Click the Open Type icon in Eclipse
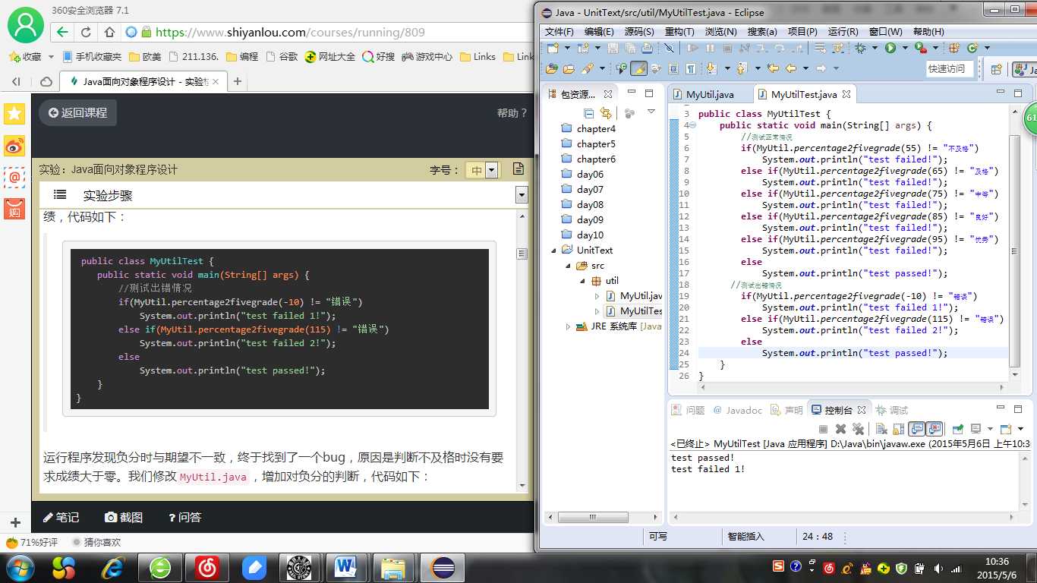The width and height of the screenshot is (1037, 583). pos(550,68)
